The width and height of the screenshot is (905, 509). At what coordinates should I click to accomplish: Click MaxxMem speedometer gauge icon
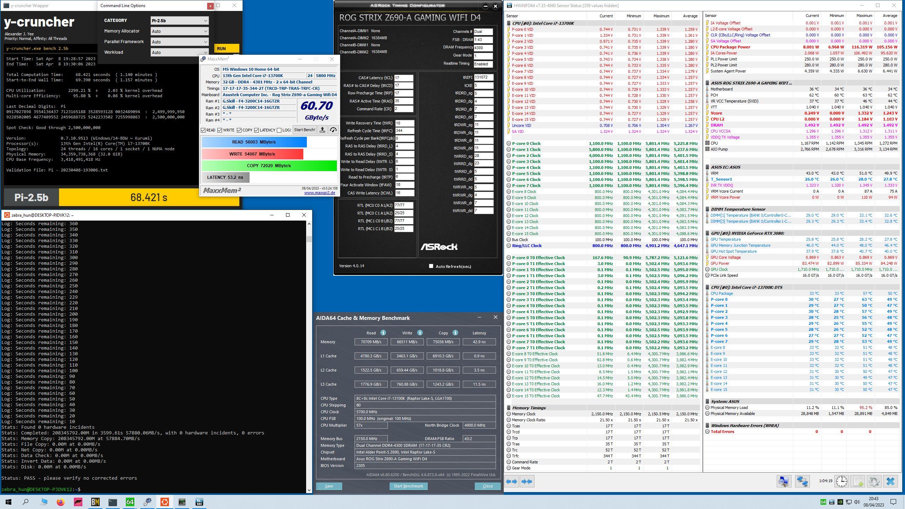(x=333, y=130)
